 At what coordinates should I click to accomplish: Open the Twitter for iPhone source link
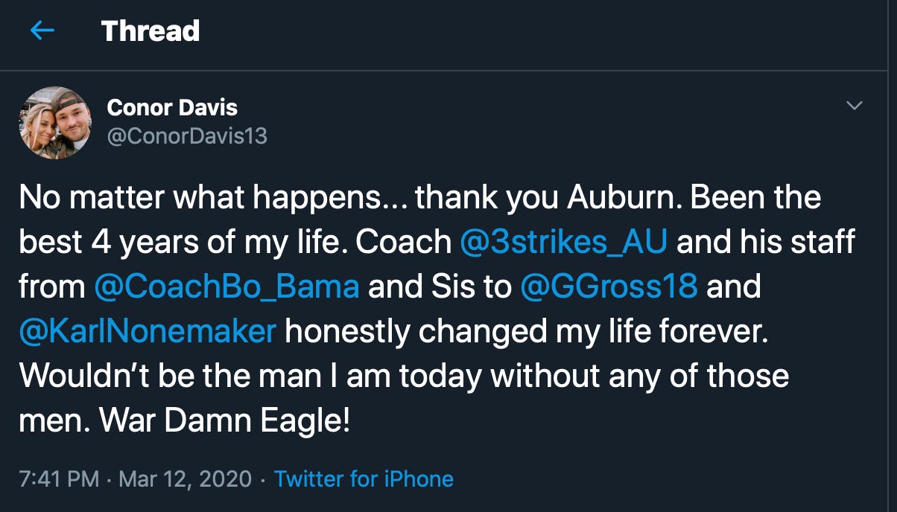pyautogui.click(x=364, y=479)
